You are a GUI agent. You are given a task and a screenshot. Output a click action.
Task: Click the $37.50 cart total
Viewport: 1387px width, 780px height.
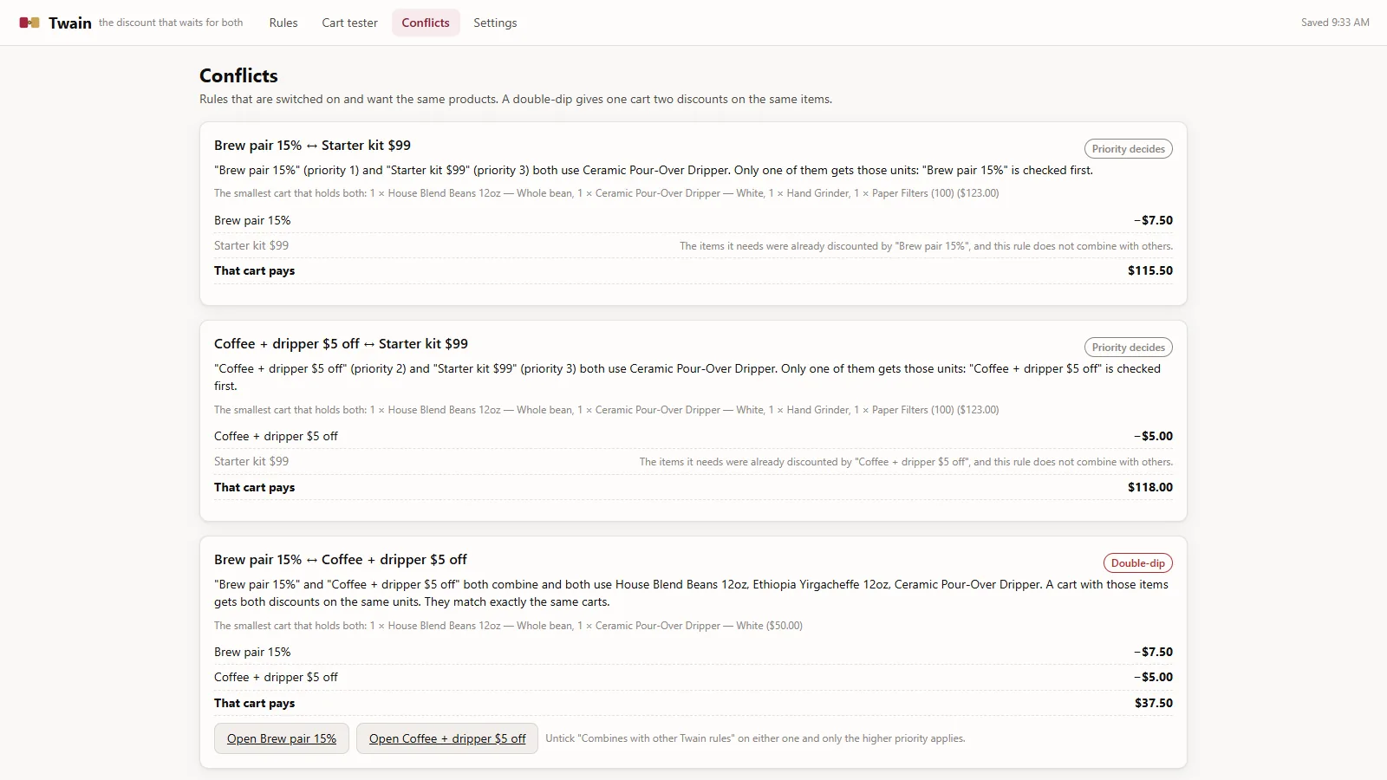coord(1154,703)
